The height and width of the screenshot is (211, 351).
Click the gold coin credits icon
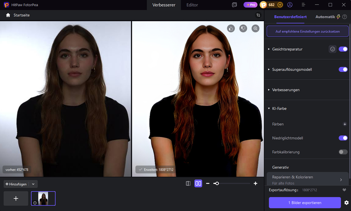264,5
